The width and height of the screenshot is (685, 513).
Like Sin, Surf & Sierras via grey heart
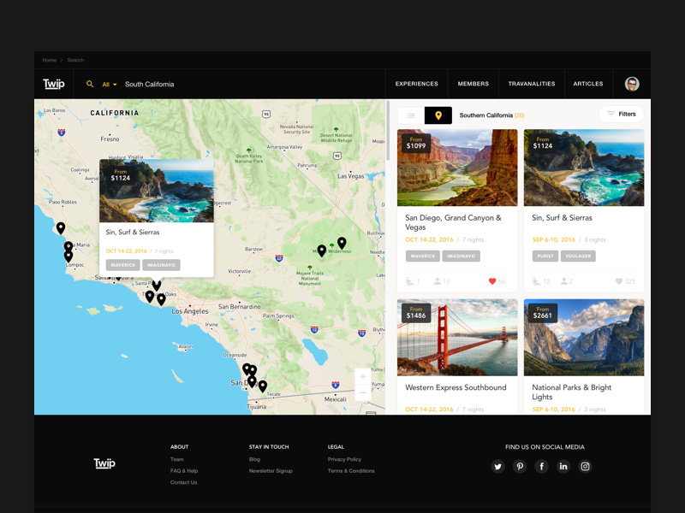pos(619,281)
